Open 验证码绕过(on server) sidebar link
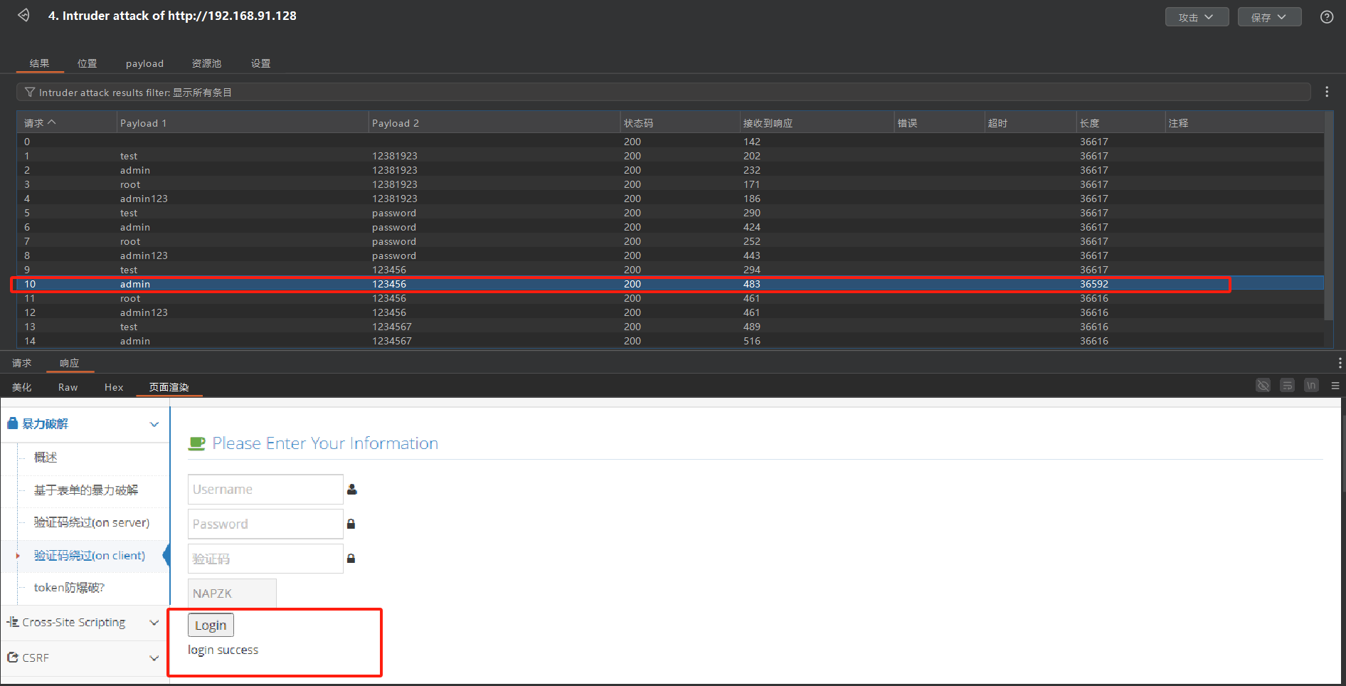 click(92, 522)
